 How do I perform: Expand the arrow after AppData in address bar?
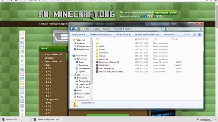tap(101, 29)
